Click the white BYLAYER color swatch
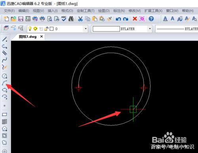The image size is (198, 153). click(106, 29)
